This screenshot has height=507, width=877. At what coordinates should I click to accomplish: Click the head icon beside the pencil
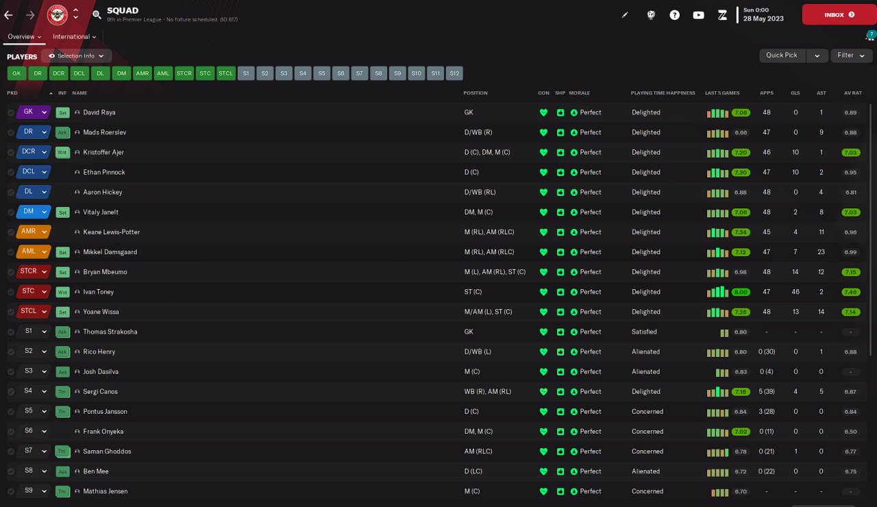tap(651, 14)
